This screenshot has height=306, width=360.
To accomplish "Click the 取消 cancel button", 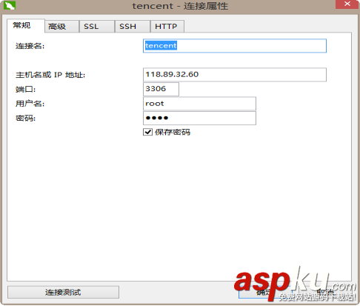I will pos(325,292).
